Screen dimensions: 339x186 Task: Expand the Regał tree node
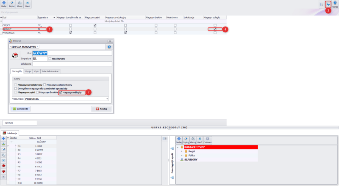pyautogui.click(x=181, y=151)
